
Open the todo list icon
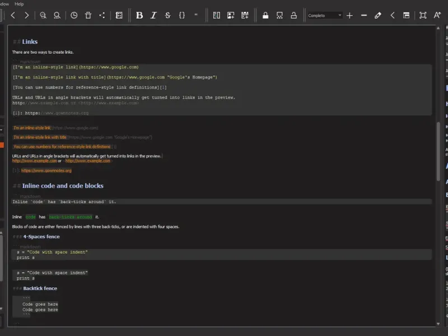pyautogui.click(x=119, y=15)
